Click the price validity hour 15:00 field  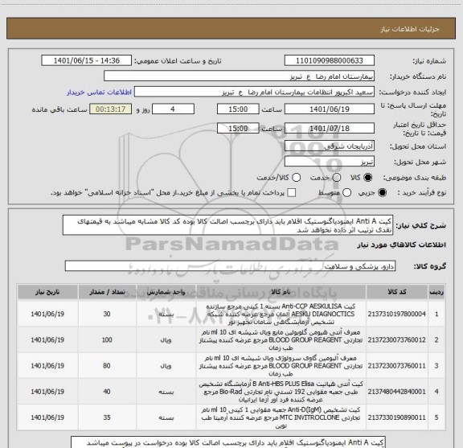coord(238,128)
